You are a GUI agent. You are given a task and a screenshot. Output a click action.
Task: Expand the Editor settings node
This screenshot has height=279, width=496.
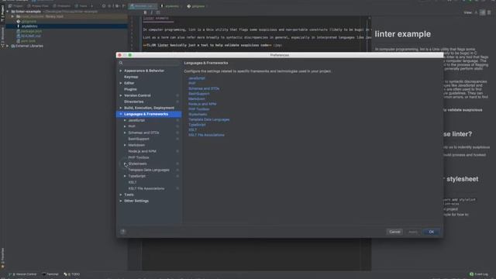click(x=121, y=83)
